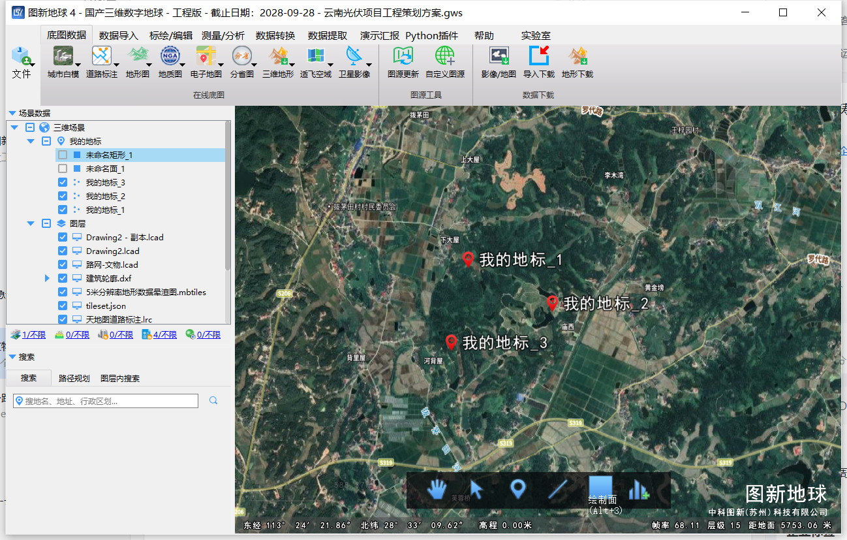Select the 5米分辨率地形数据晕渲图.mbtiles layer row

point(147,292)
